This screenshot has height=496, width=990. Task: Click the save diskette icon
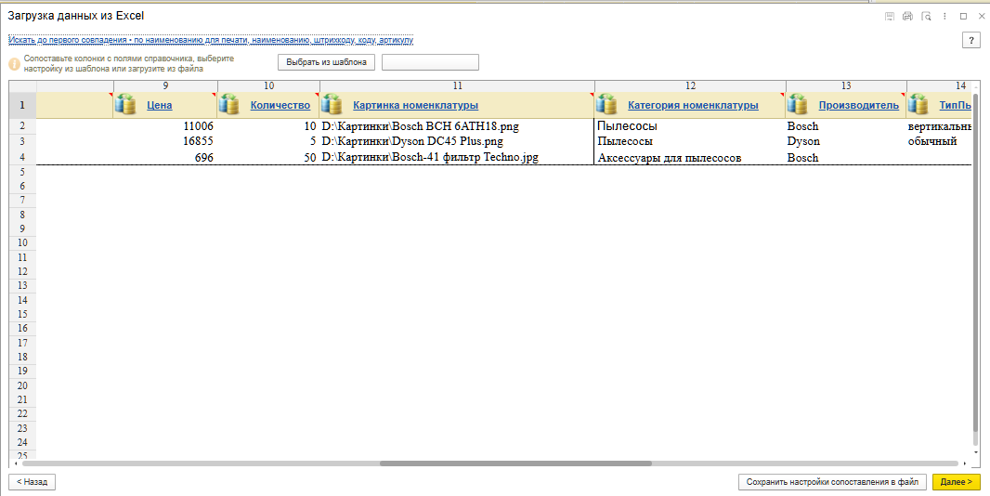(x=890, y=17)
